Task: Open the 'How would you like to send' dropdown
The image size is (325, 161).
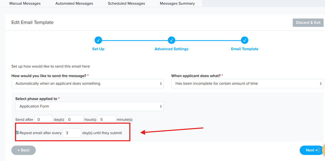Action: coord(87,84)
